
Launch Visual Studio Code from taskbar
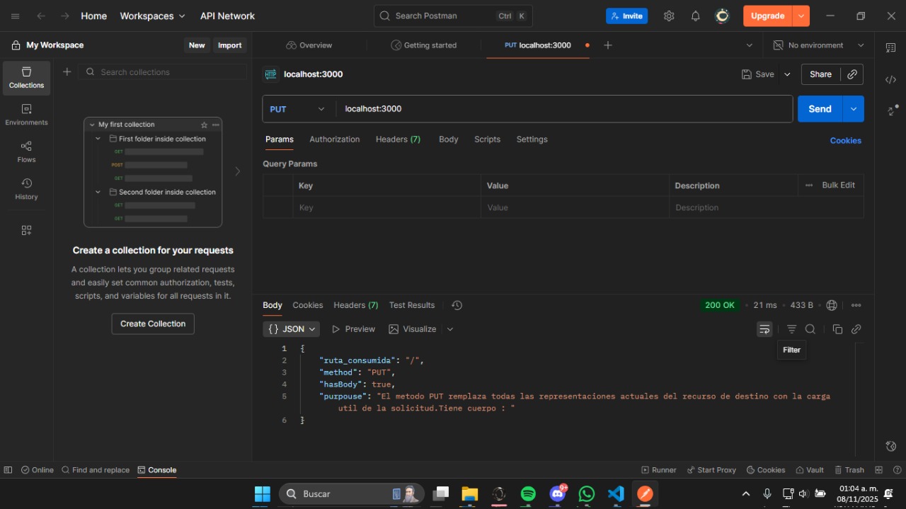(615, 494)
